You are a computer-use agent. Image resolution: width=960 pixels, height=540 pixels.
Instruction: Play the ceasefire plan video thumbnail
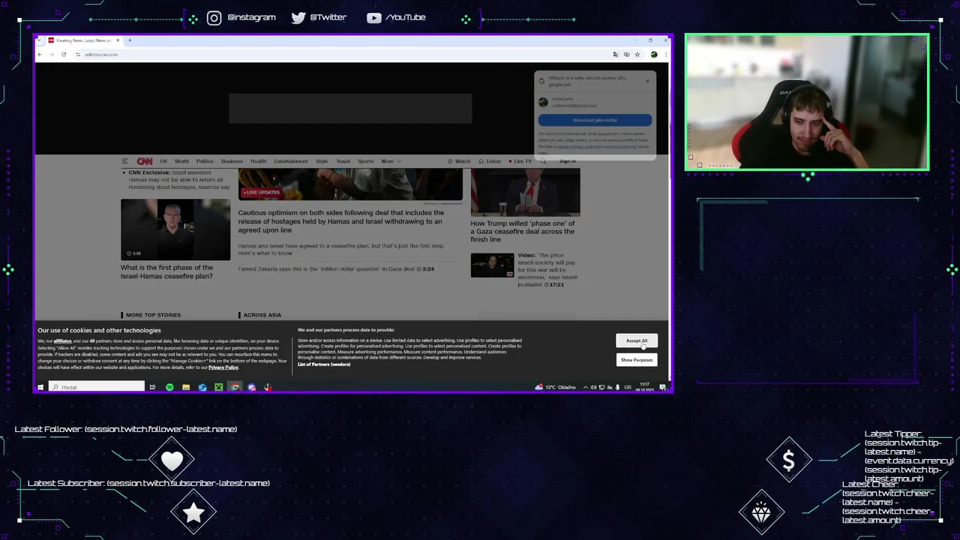click(x=175, y=229)
